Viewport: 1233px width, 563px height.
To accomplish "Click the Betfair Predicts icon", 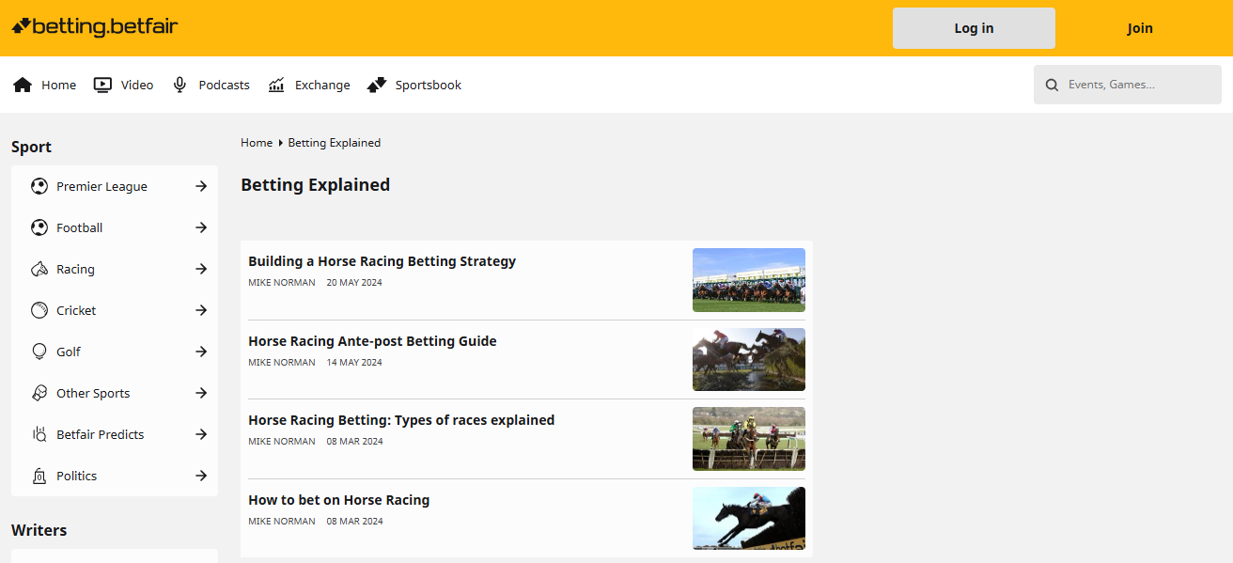I will pos(39,434).
